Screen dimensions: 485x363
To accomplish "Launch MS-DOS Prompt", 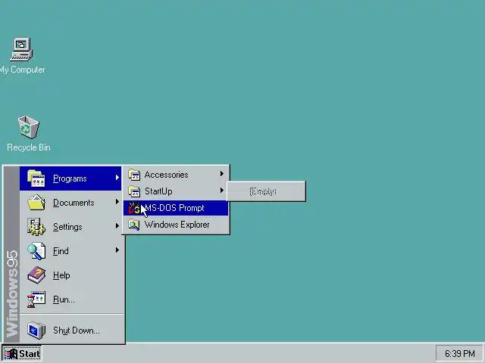I will point(176,208).
